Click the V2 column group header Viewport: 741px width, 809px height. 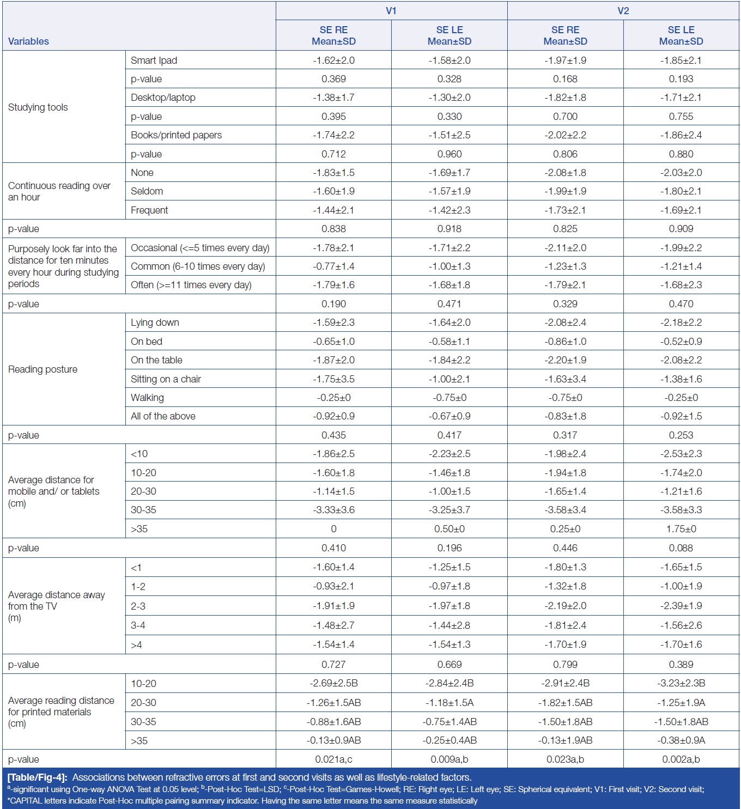point(623,10)
